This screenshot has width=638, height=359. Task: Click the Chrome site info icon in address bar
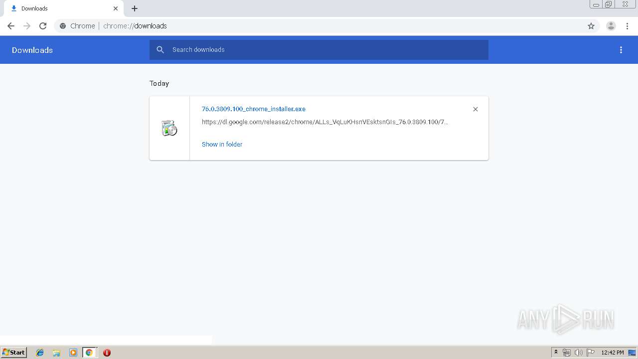(x=63, y=26)
